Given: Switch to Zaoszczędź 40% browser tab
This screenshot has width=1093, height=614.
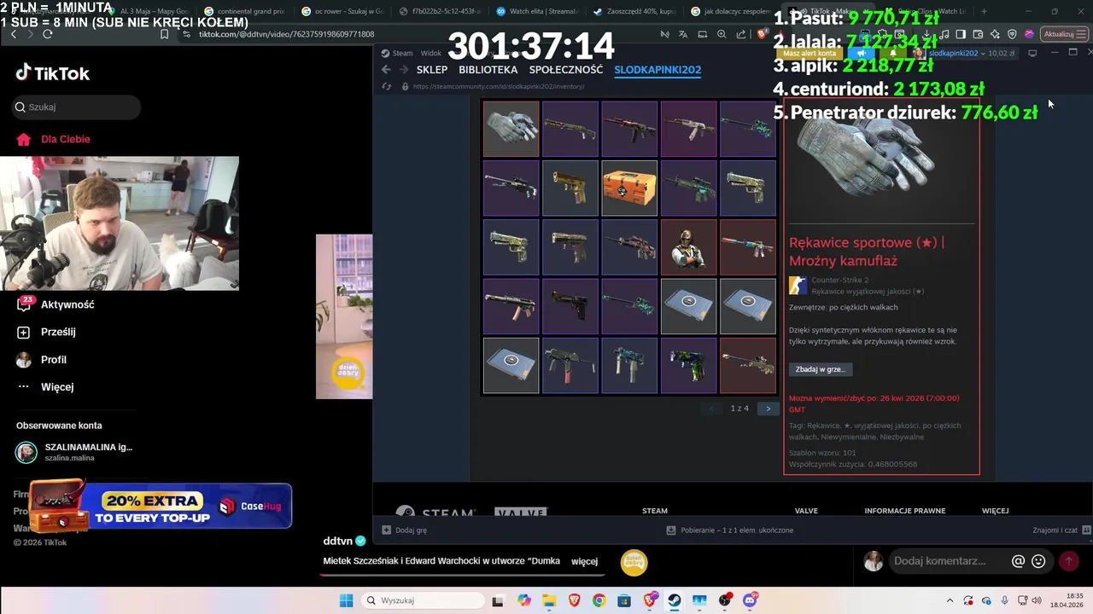Looking at the screenshot, I should [634, 12].
